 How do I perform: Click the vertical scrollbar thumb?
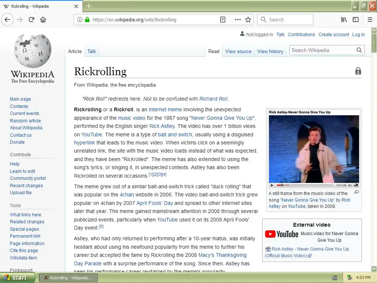374,43
